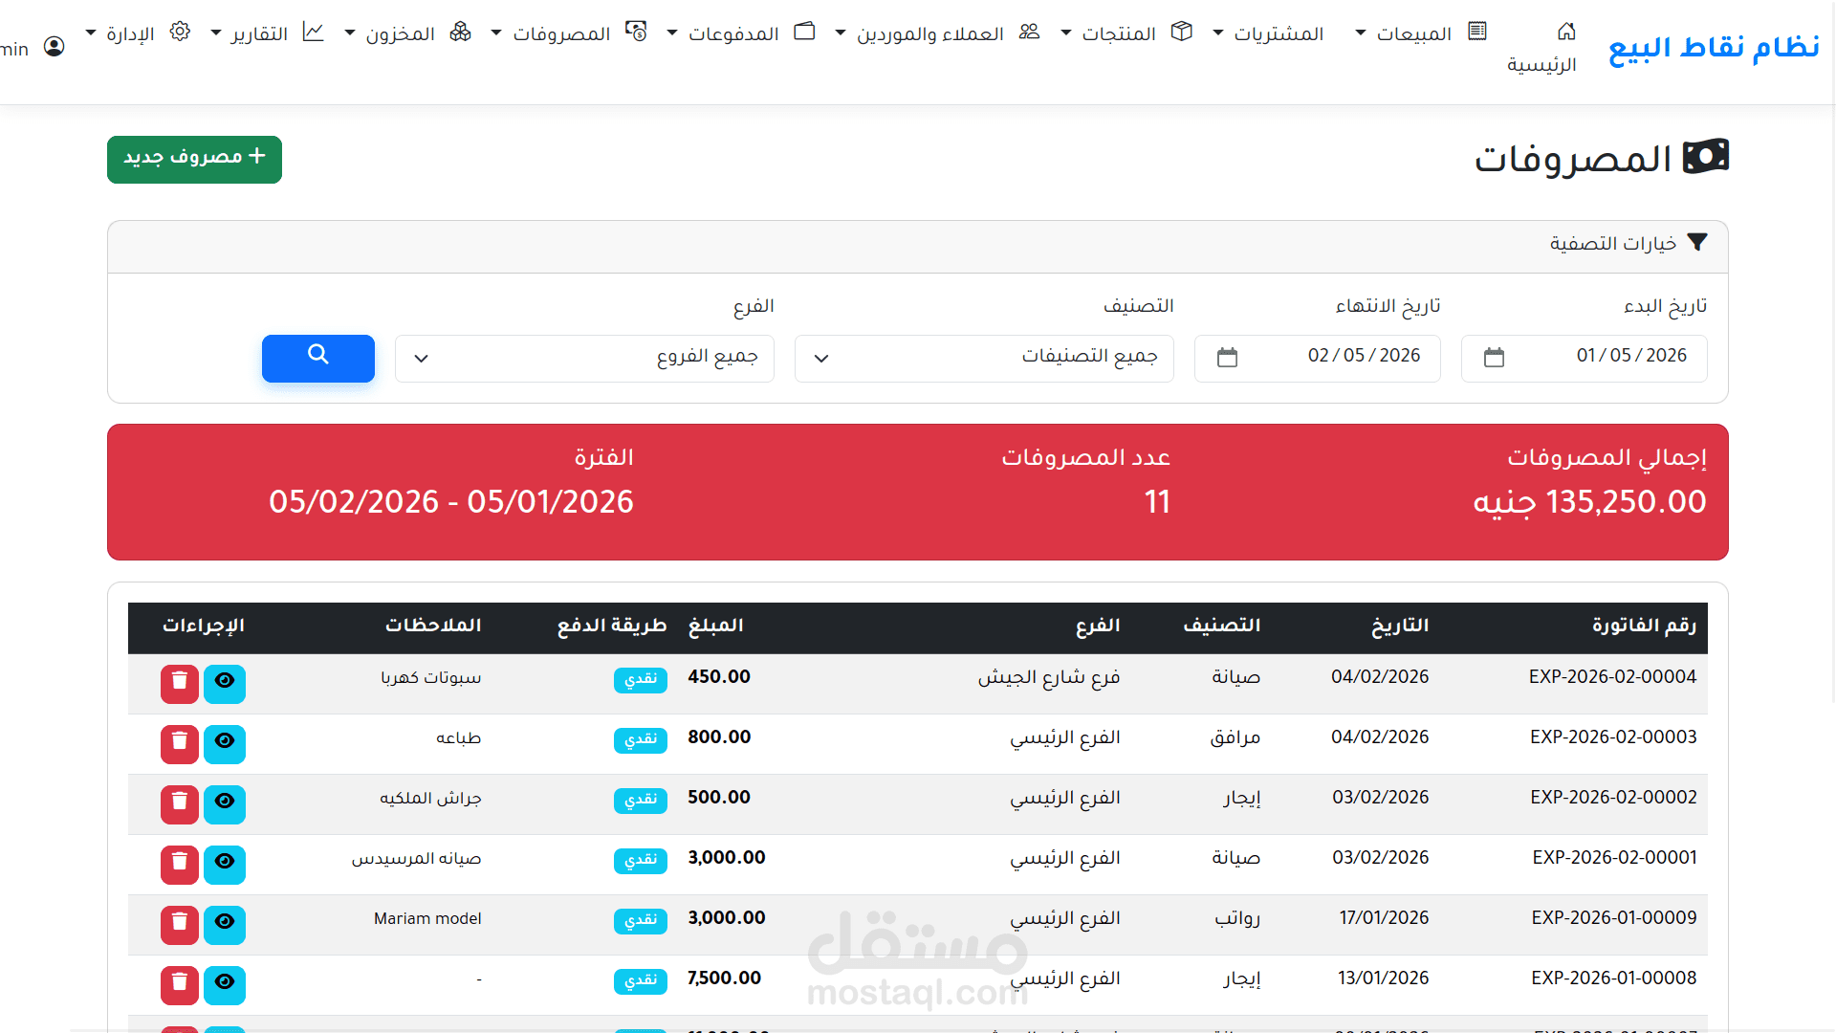This screenshot has height=1033, width=1836.
Task: Click the horizontal scrollbar at page bottom
Action: [918, 1030]
